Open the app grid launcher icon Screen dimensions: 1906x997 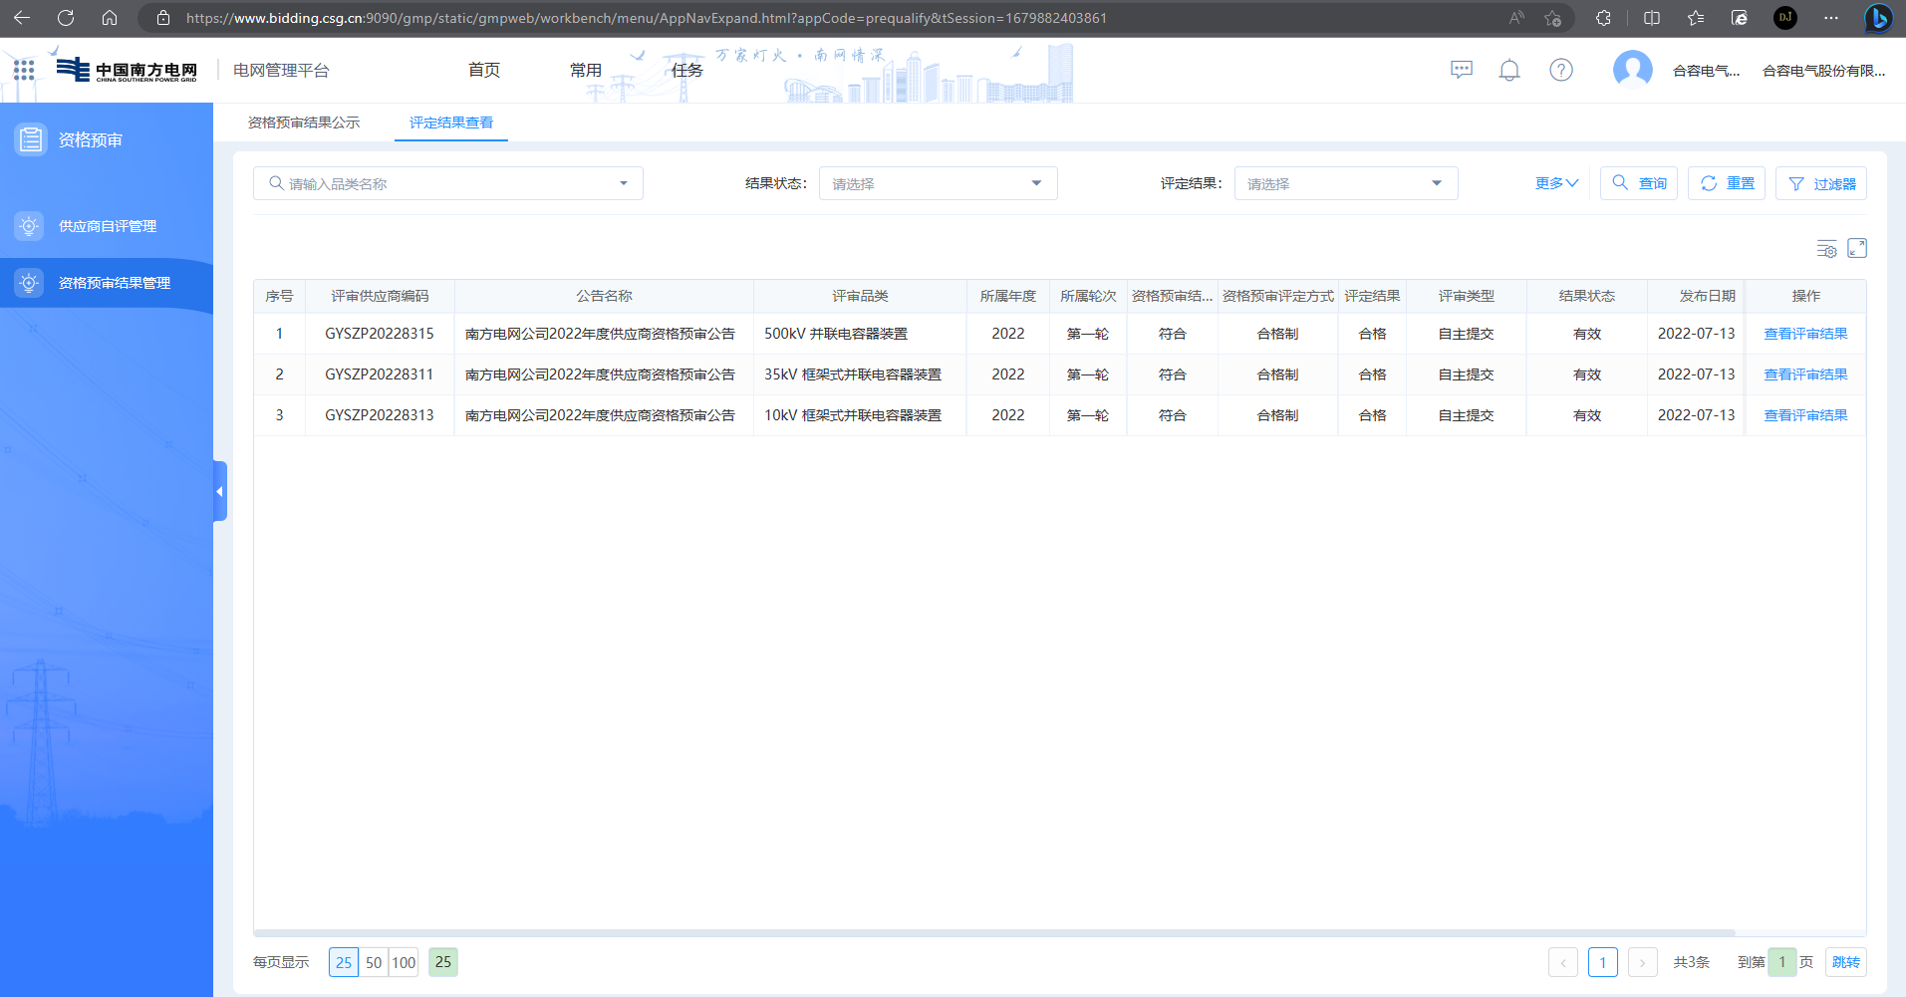[24, 70]
